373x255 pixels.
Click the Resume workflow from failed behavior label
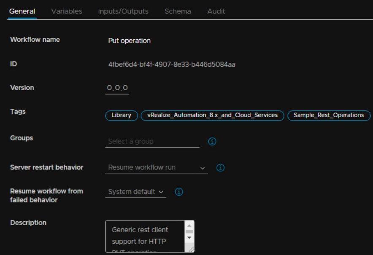coord(46,196)
